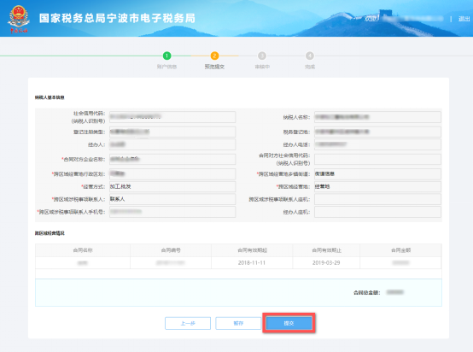The width and height of the screenshot is (473, 352).
Task: Click step 2 orange circle indicator
Action: (x=214, y=56)
